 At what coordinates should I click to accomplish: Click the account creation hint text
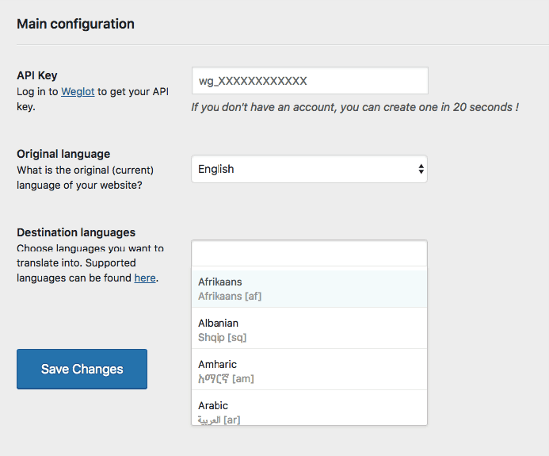(354, 107)
